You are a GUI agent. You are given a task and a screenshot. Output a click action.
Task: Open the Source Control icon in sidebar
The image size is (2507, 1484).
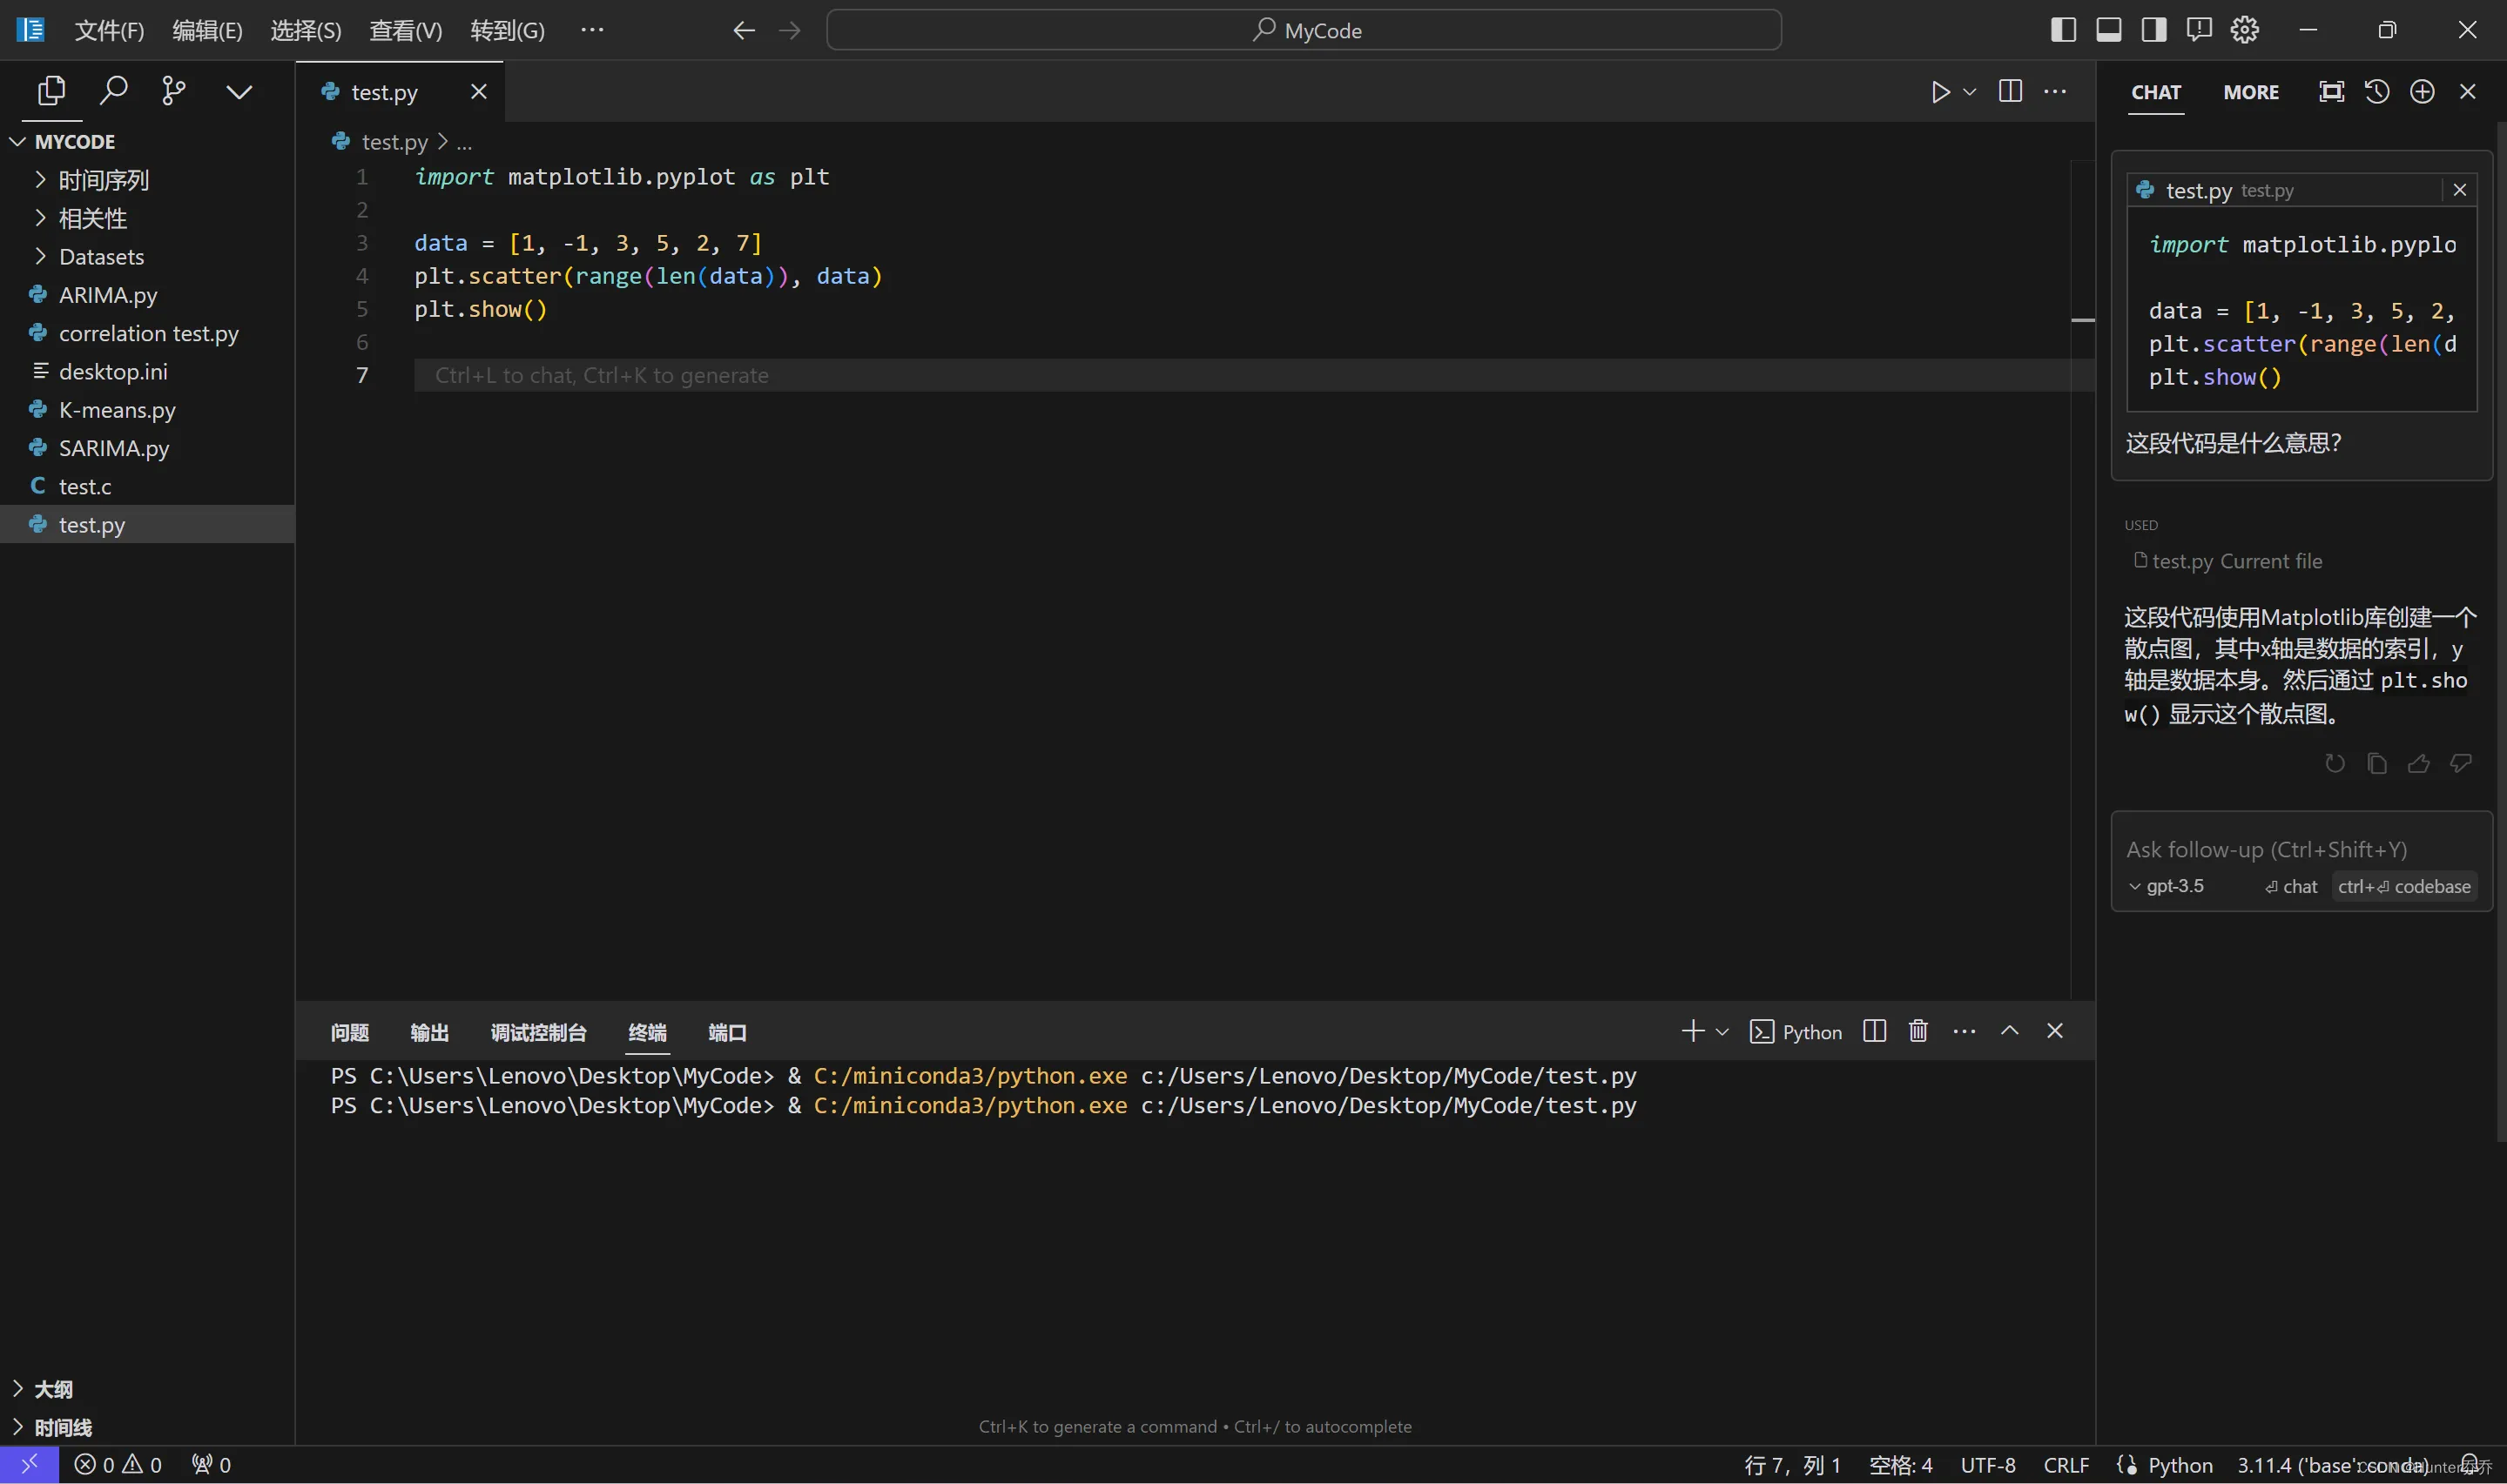pyautogui.click(x=173, y=91)
